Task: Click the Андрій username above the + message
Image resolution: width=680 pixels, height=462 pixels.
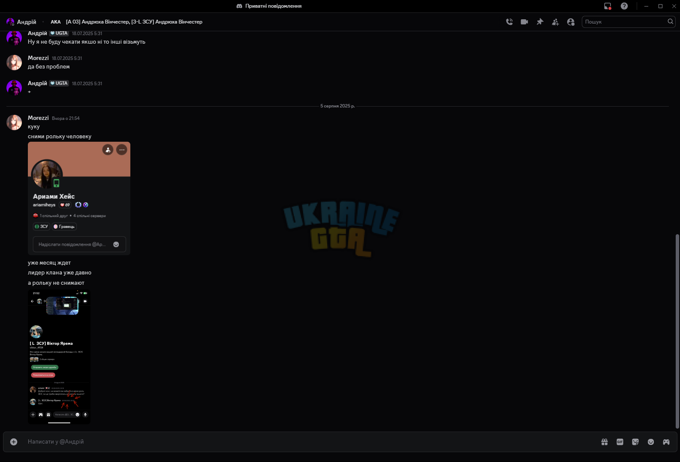Action: click(x=37, y=83)
